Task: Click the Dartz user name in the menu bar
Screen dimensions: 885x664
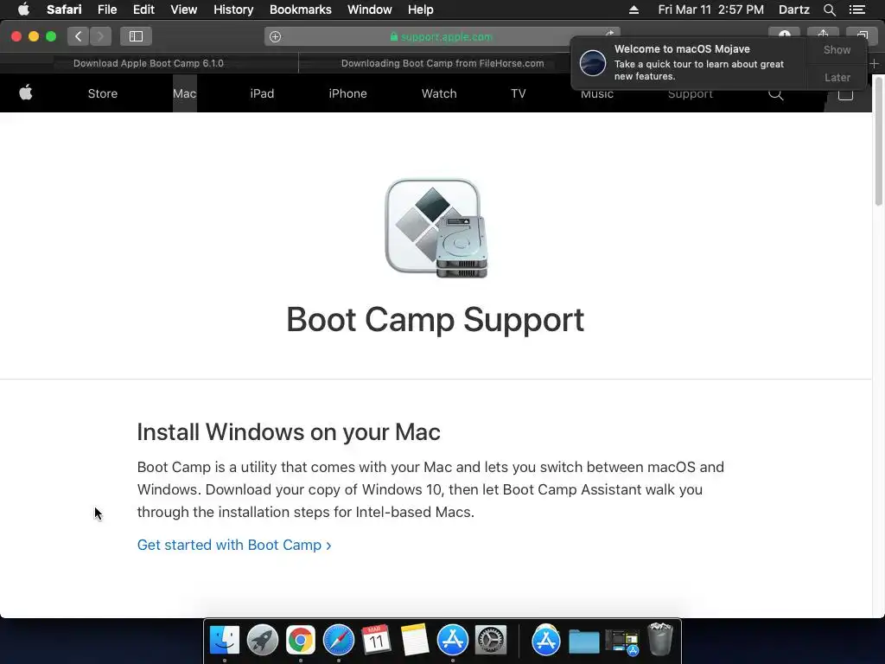Action: [793, 10]
